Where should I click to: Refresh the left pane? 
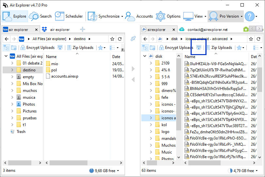coord(120,39)
